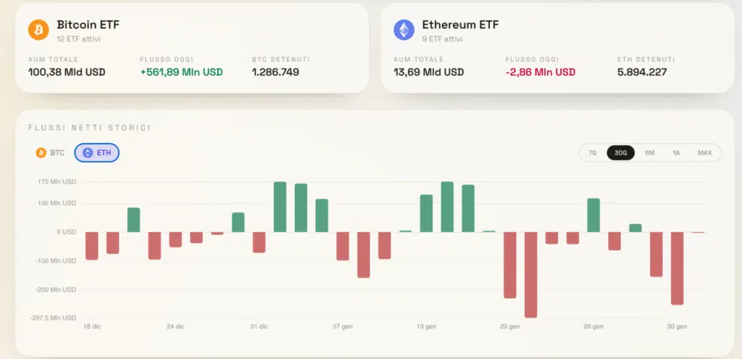Screen dimensions: 742x359
Task: Click the largest red bar near 20 gen
Action: click(530, 274)
